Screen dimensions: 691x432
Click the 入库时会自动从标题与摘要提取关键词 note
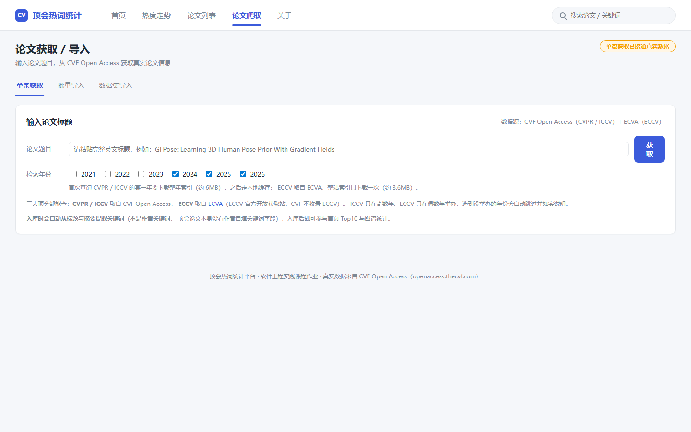pyautogui.click(x=209, y=219)
